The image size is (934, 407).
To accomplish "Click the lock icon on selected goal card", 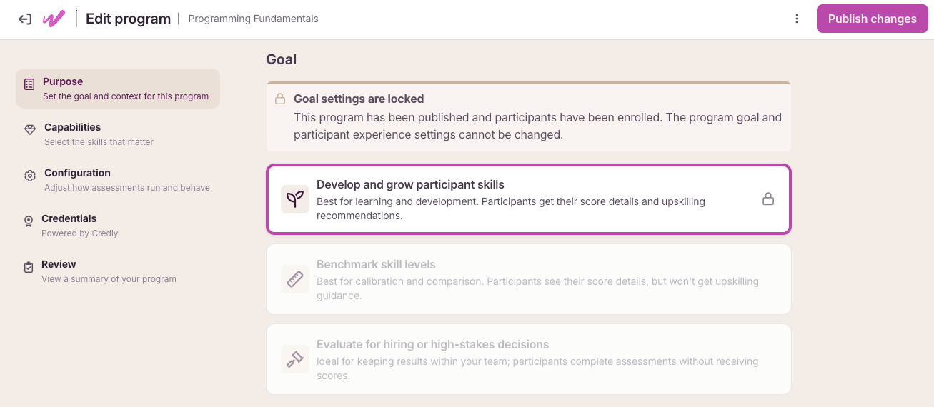I will pyautogui.click(x=768, y=199).
